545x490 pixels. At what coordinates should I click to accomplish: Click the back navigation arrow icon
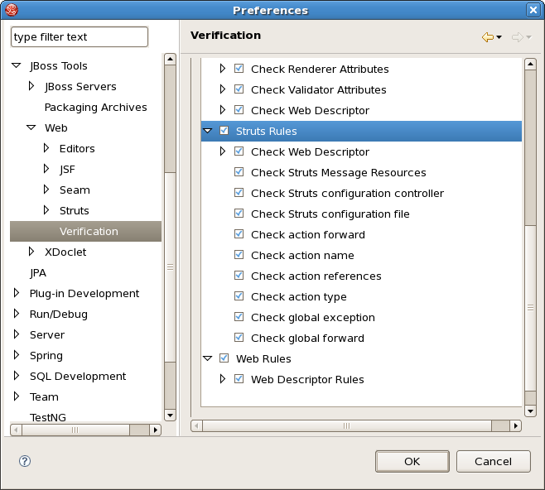click(488, 37)
